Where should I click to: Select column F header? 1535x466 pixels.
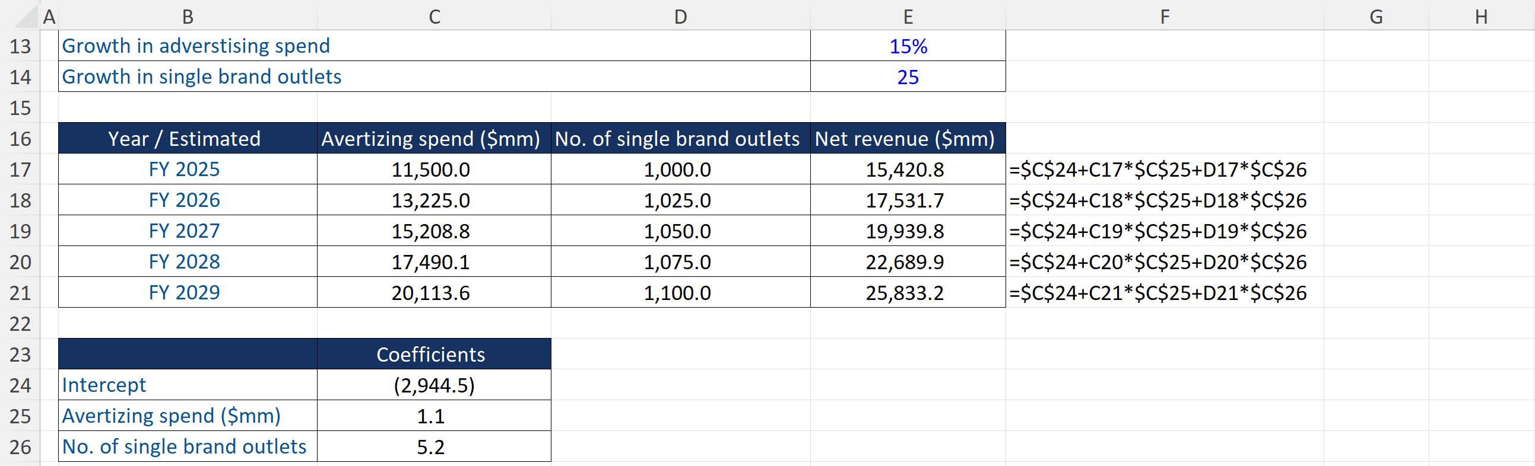pos(1164,17)
